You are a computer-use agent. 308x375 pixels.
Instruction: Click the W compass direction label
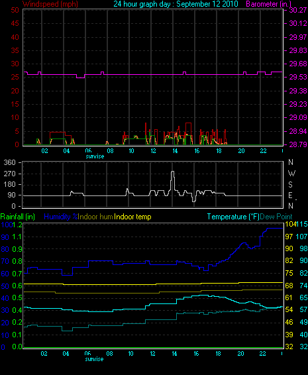(291, 173)
